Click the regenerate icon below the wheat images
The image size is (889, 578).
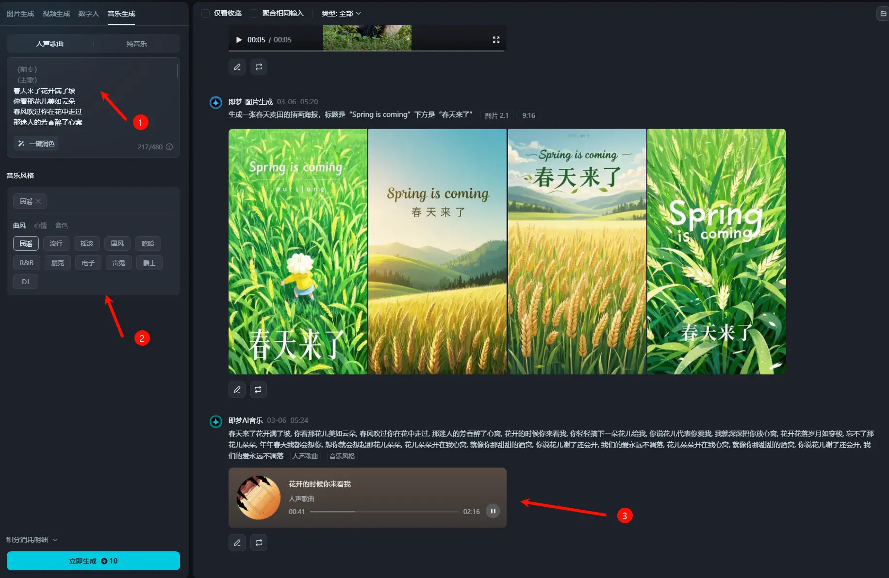pos(258,389)
